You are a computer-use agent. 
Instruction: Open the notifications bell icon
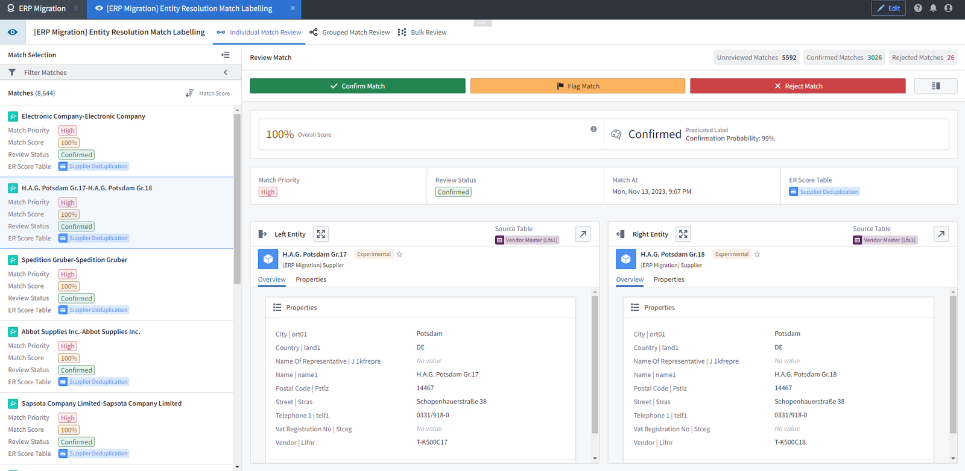933,8
